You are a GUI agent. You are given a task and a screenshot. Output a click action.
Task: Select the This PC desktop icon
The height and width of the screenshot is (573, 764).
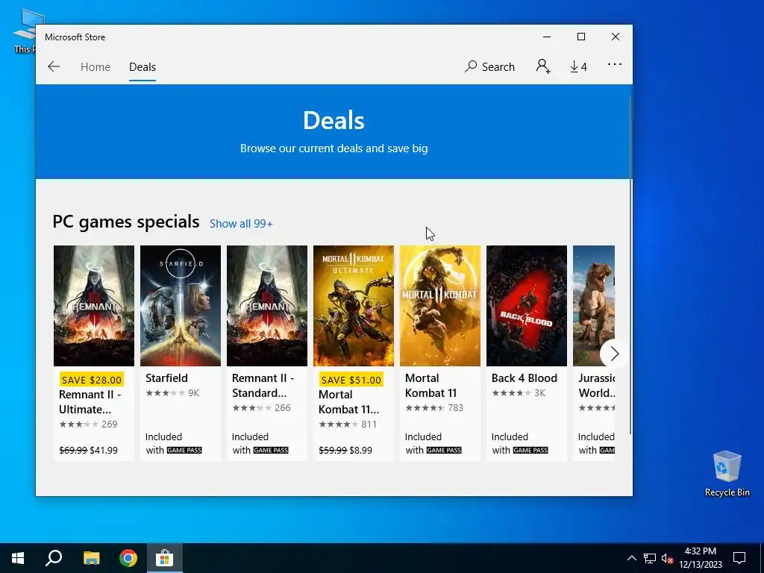pos(25,30)
